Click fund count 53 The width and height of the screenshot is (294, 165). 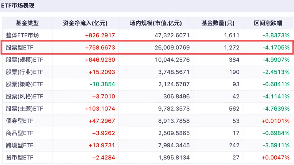pos(236,121)
